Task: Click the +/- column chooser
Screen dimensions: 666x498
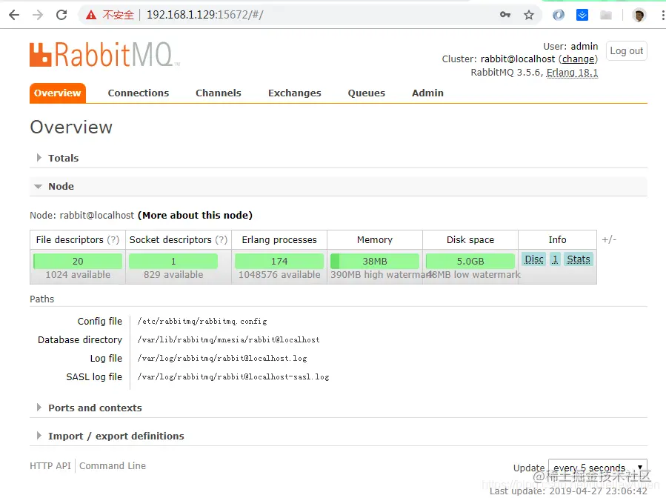Action: (x=609, y=239)
